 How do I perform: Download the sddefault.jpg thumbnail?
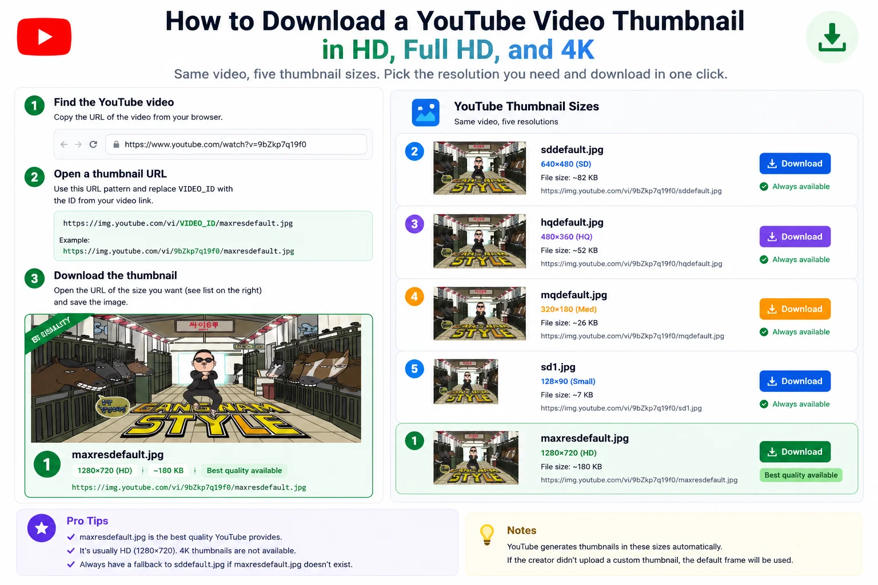coord(795,163)
